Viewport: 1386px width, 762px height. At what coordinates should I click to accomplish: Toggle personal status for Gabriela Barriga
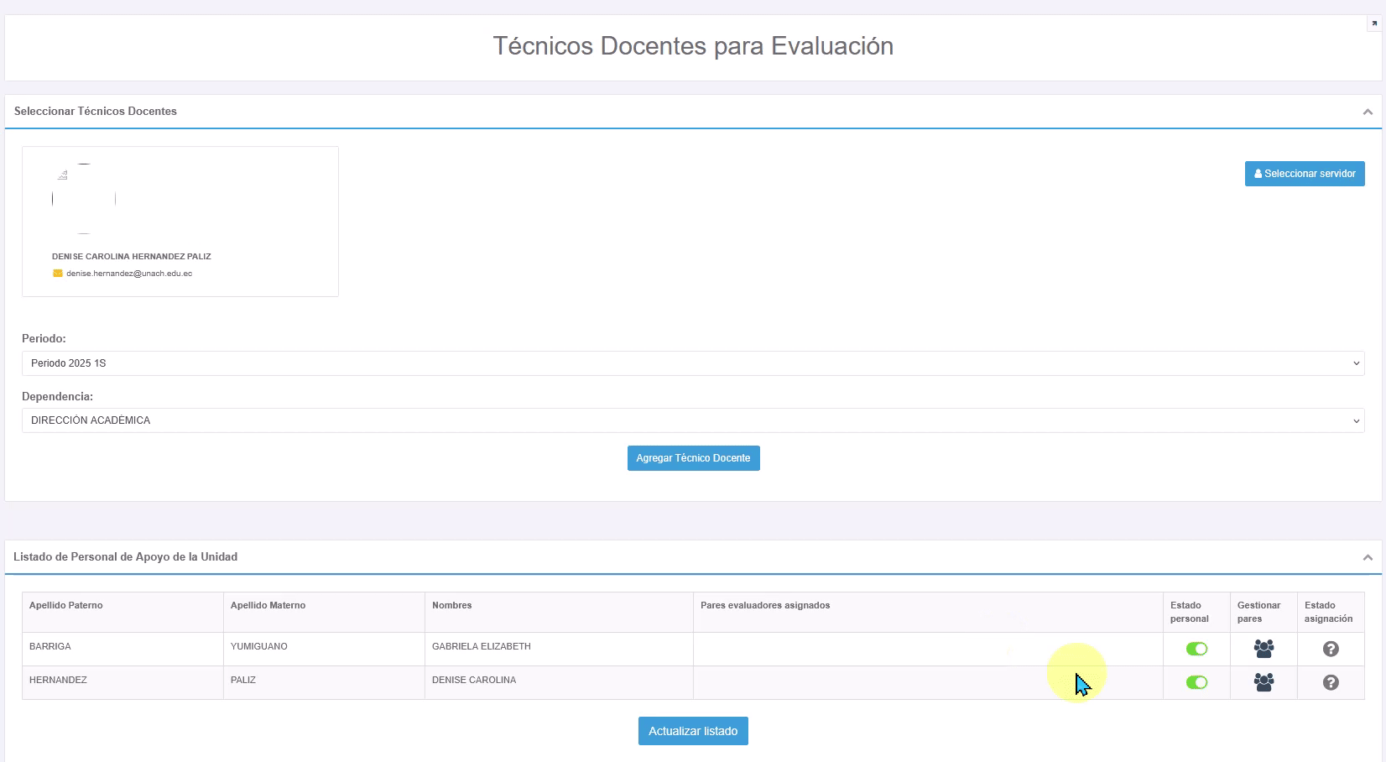(1196, 649)
